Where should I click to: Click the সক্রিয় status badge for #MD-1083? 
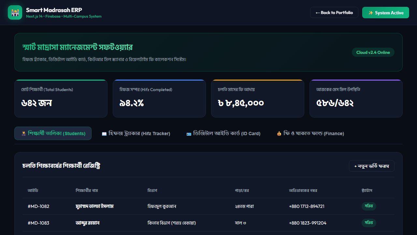(x=369, y=223)
